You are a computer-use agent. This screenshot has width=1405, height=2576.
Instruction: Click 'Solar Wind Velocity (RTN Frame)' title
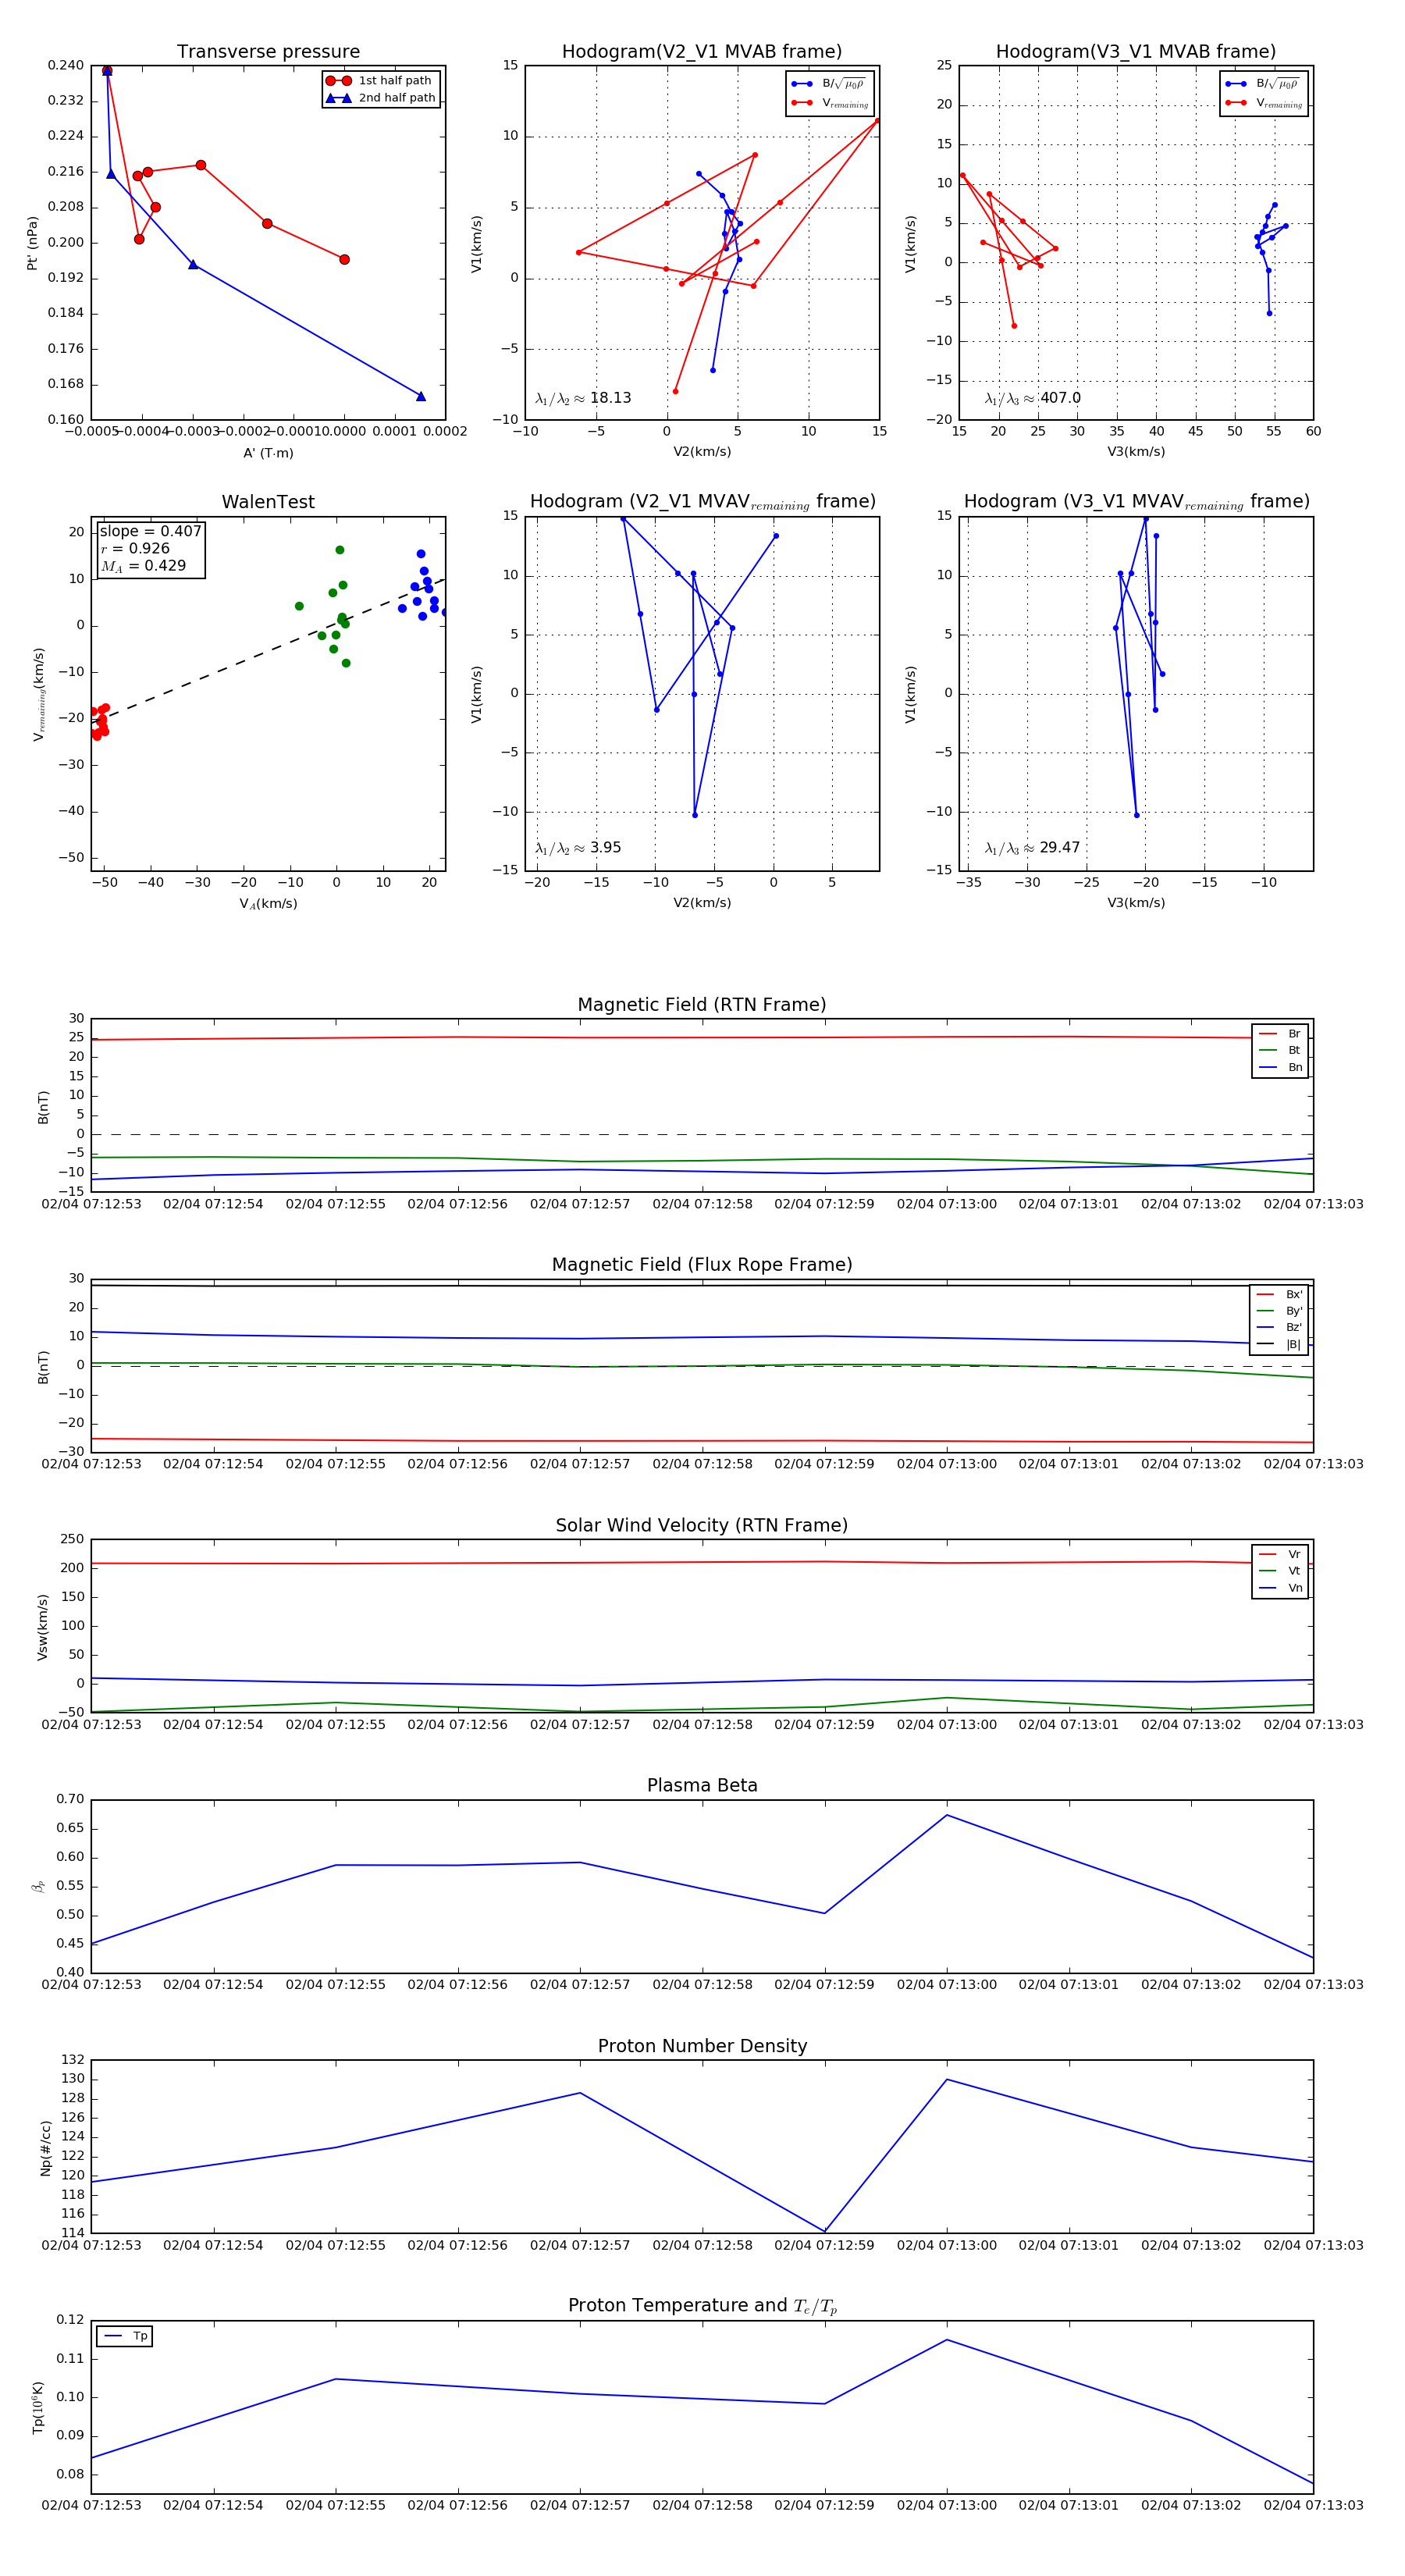pyautogui.click(x=702, y=1526)
